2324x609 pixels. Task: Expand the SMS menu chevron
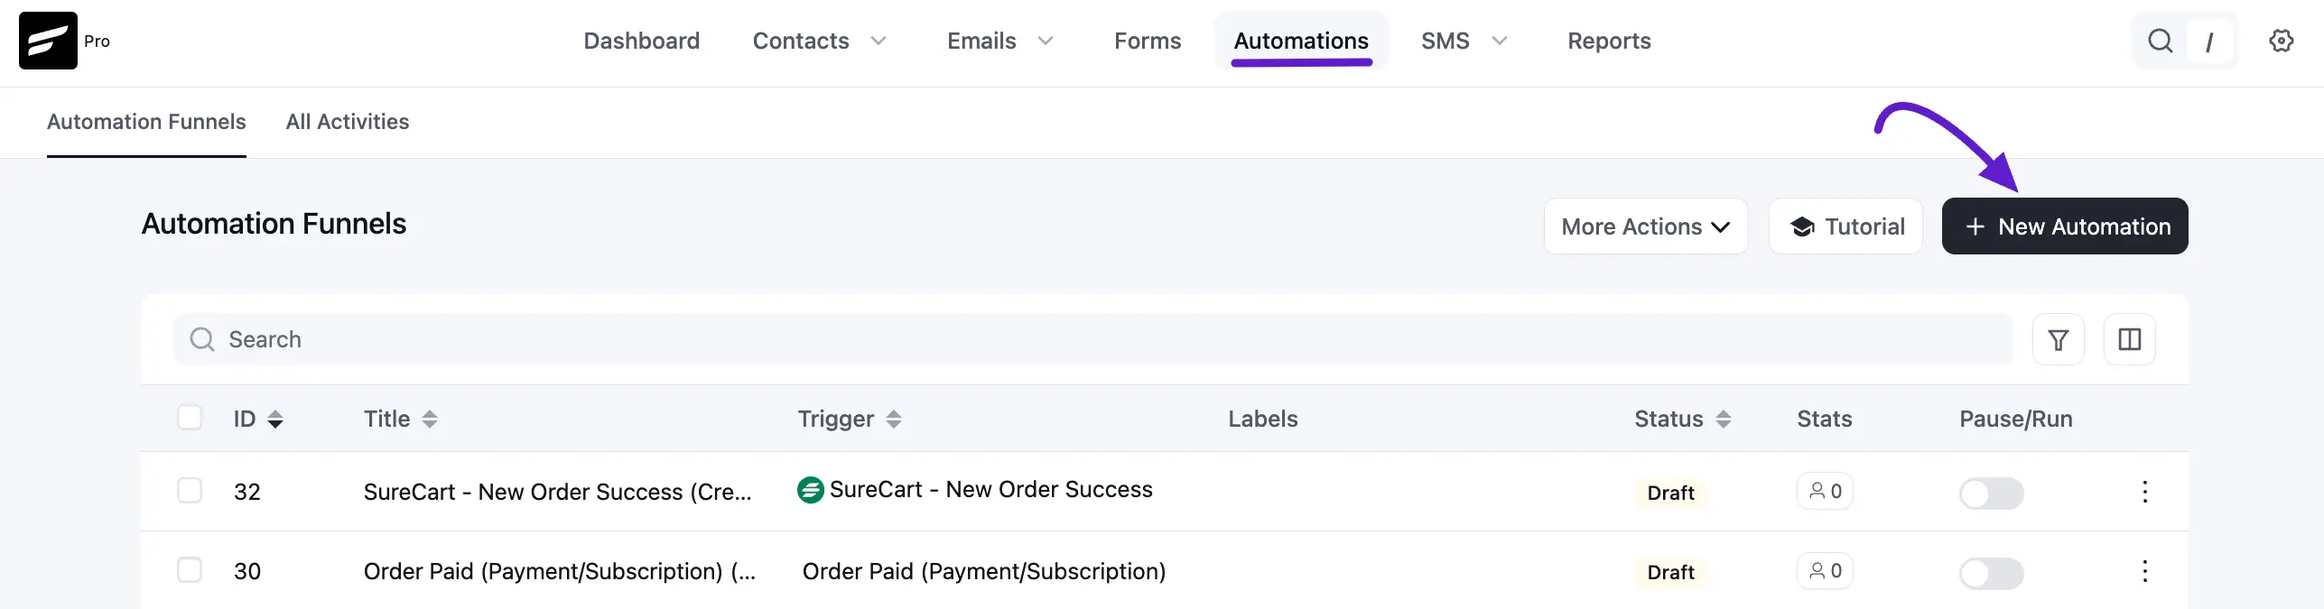1500,42
